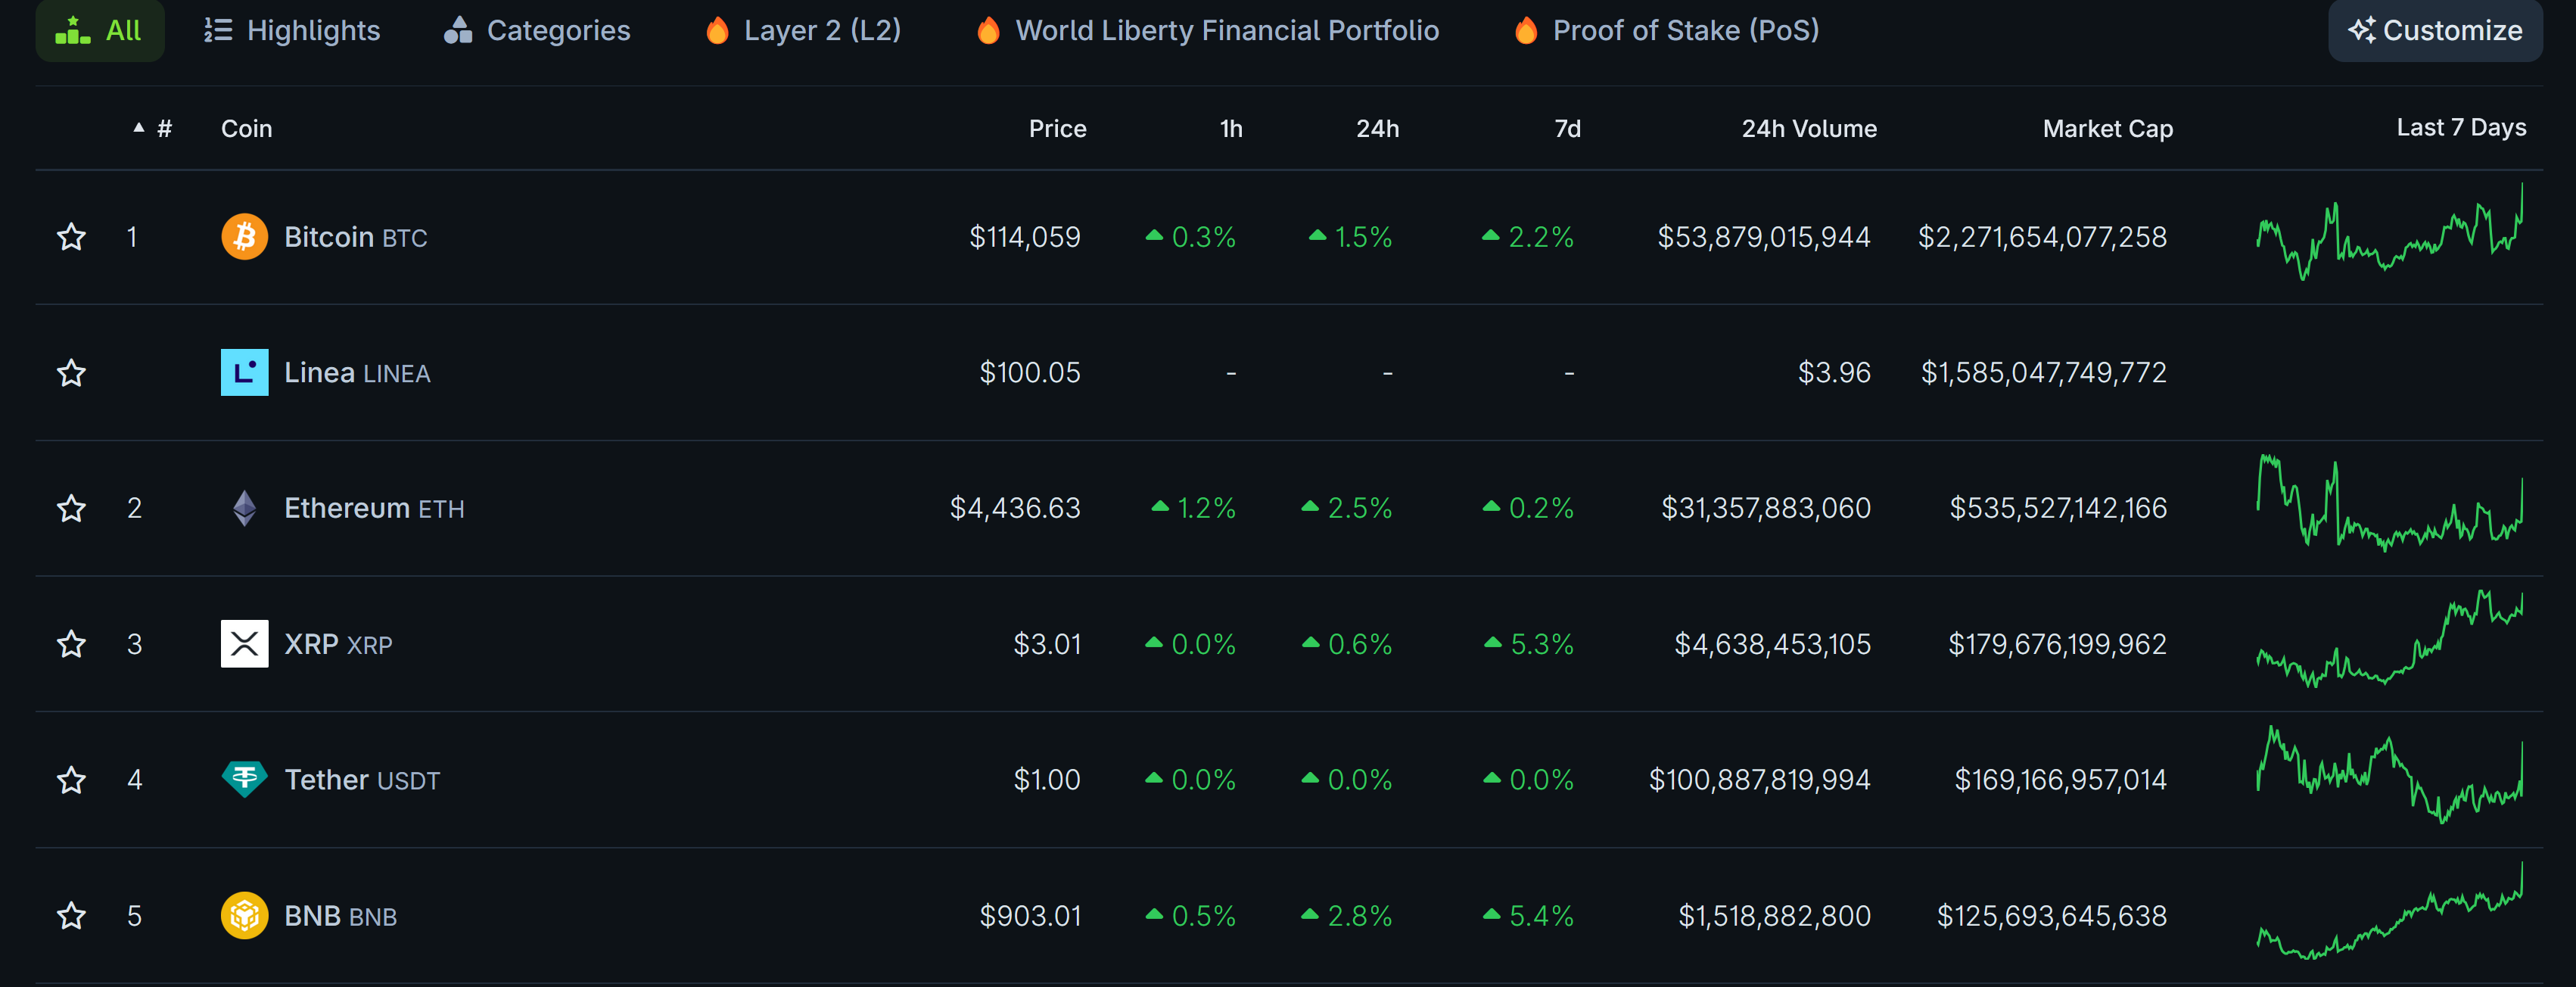Toggle favorite star for Bitcoin
This screenshot has height=987, width=2576.
point(71,237)
